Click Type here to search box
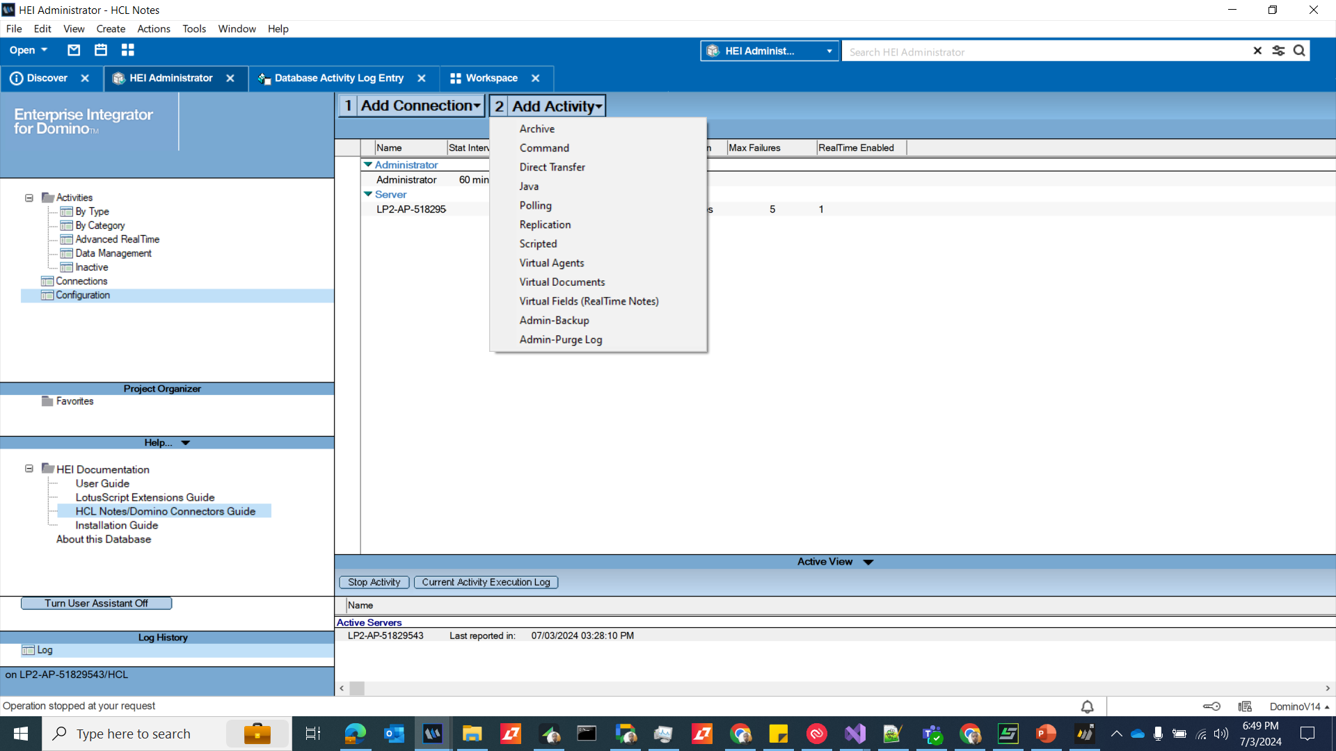This screenshot has height=751, width=1336. (167, 734)
